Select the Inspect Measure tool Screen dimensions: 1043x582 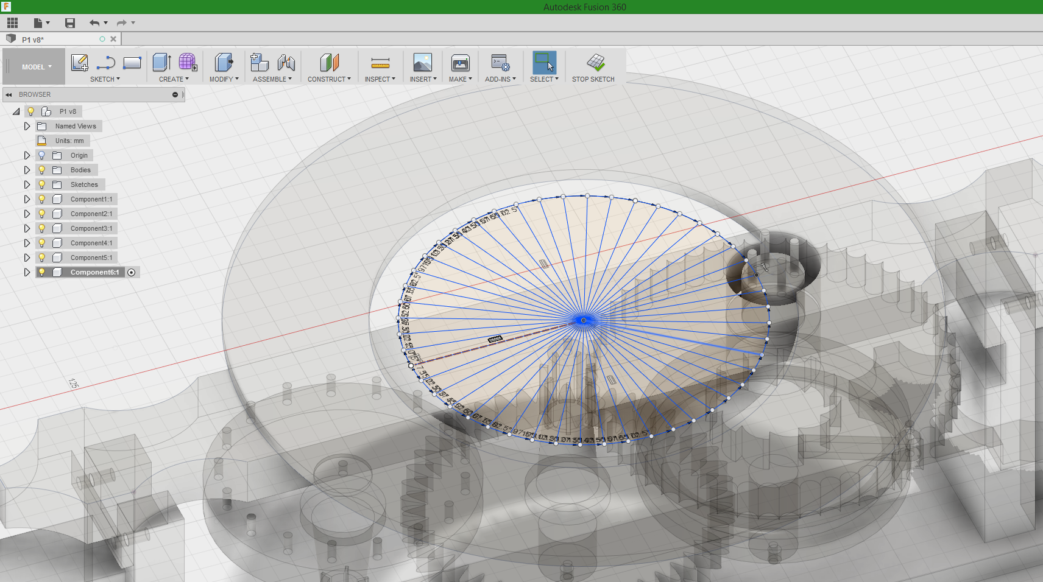tap(380, 63)
